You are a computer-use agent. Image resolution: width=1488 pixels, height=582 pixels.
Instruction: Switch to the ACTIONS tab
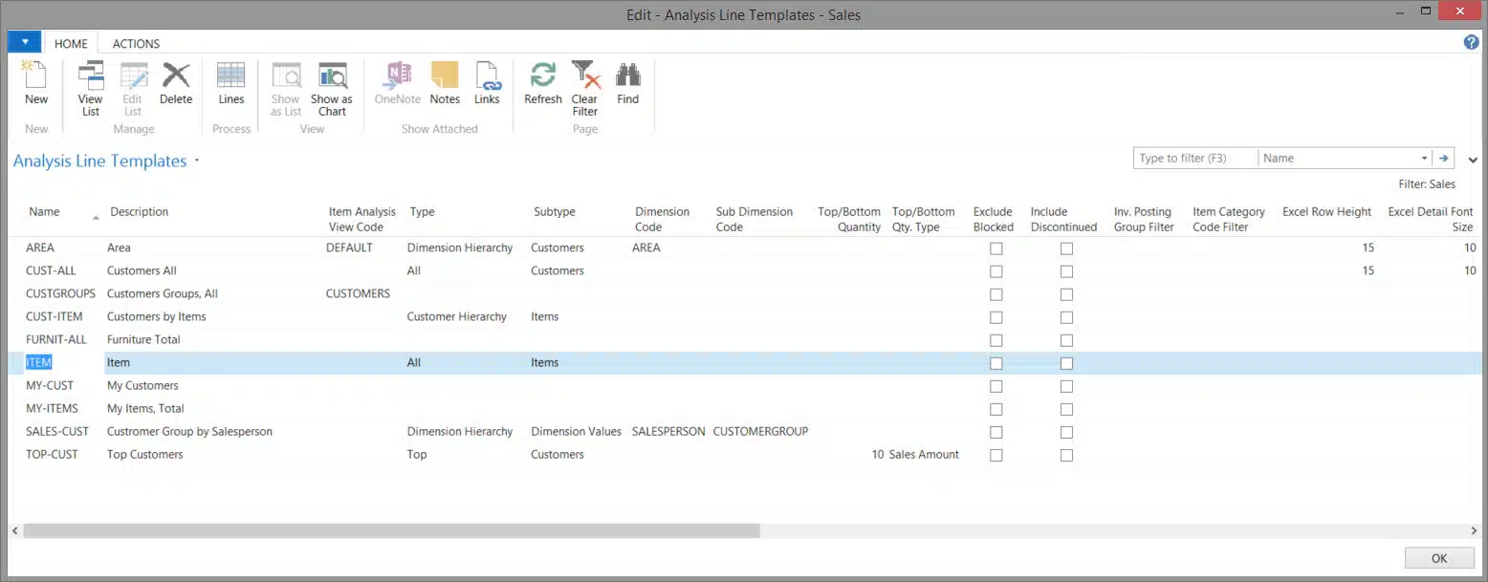(136, 43)
